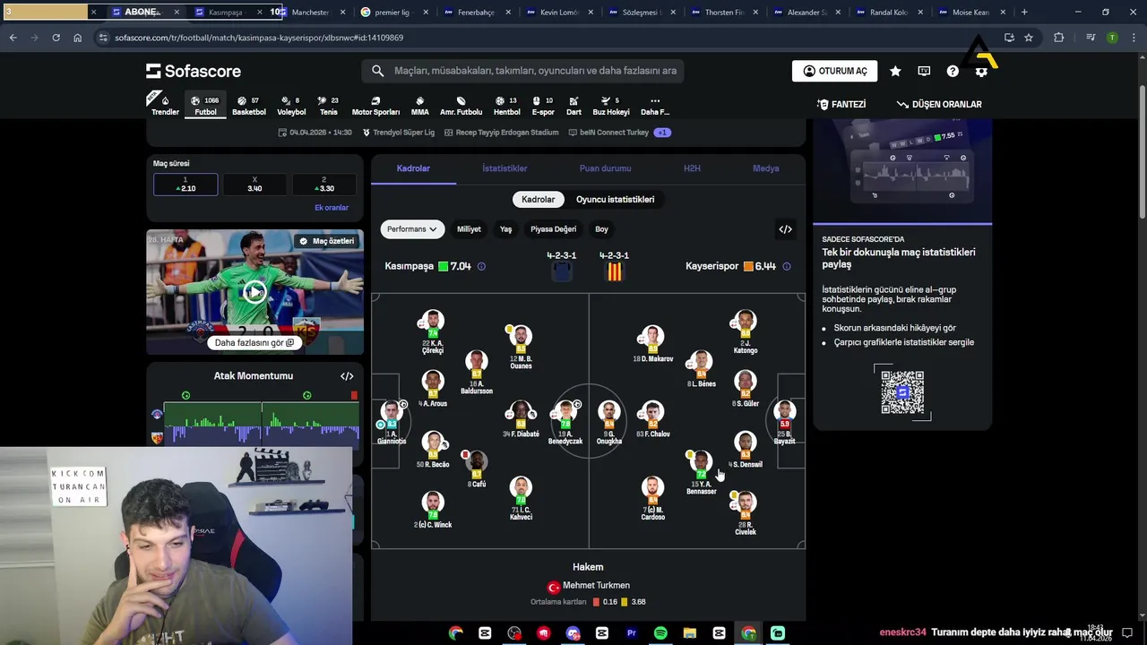Switch to the İstatistikler tab

point(505,168)
